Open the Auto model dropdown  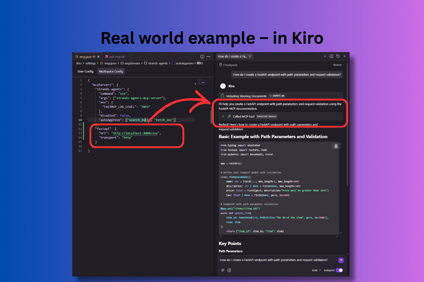coord(316,270)
